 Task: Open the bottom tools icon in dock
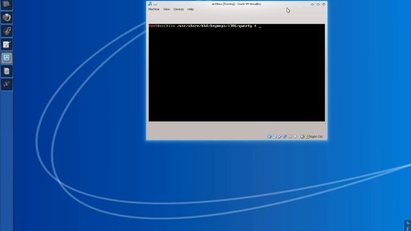[x=6, y=84]
